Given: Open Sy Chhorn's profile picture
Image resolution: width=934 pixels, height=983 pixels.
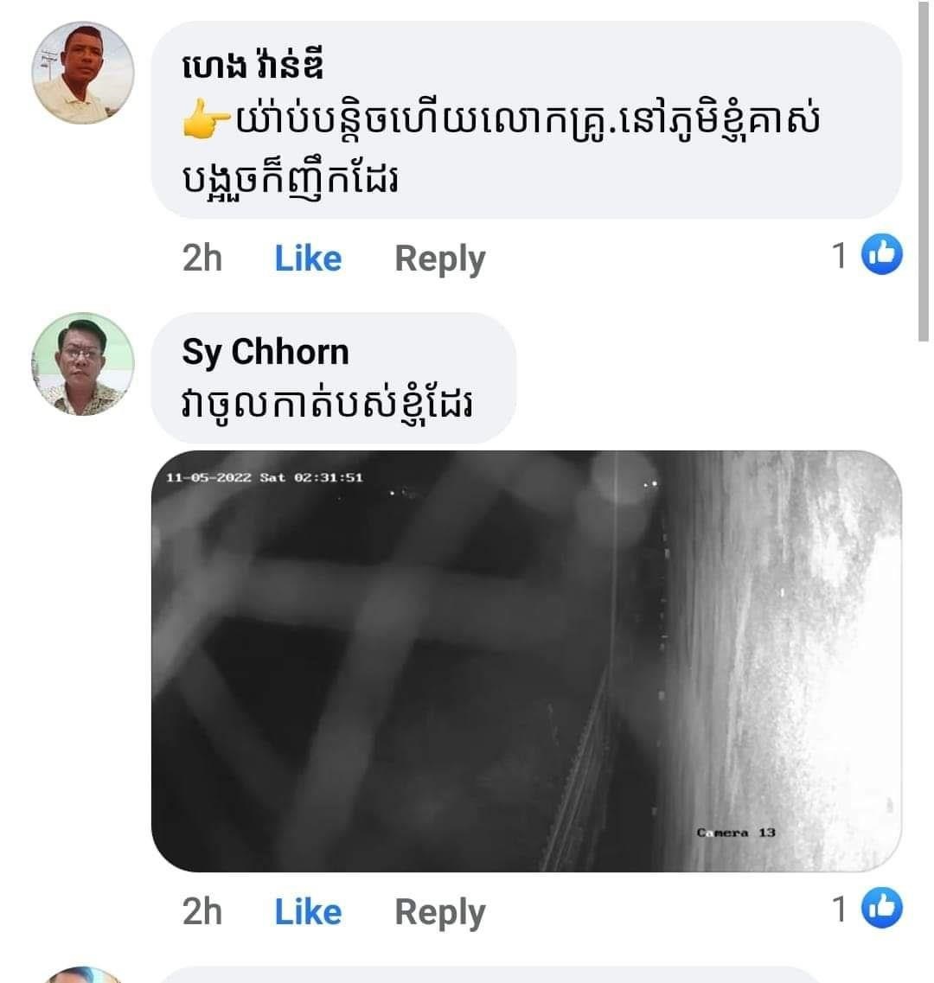Looking at the screenshot, I should click(83, 364).
